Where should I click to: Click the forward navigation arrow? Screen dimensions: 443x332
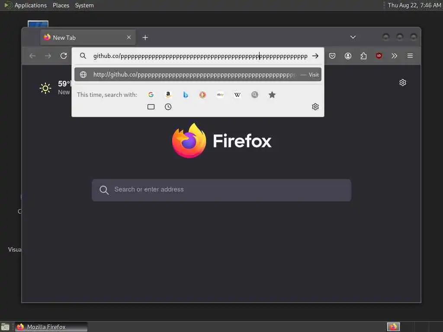click(x=48, y=56)
